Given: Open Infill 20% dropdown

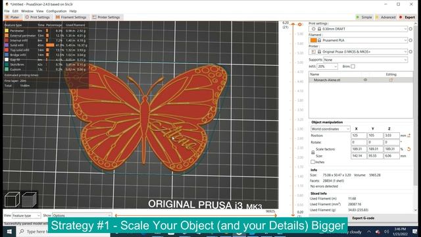Looking at the screenshot, I should [327, 66].
